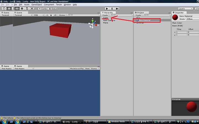The image size is (199, 124).
Task: Open the Scene view Gizmos dropdown
Action: point(63,15)
